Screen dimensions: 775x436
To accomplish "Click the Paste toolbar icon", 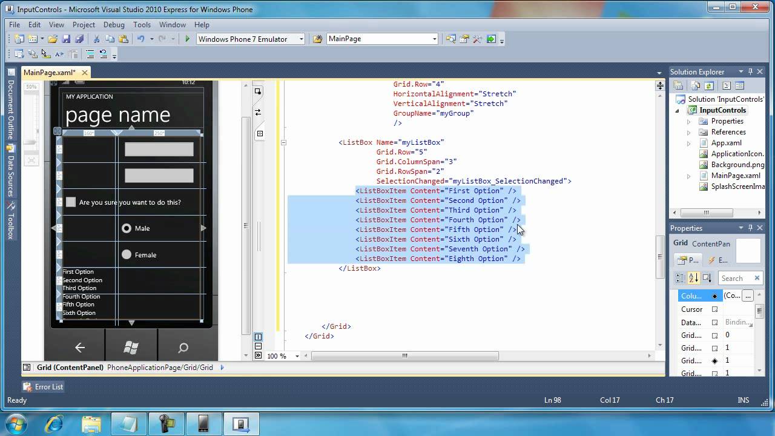I will click(x=124, y=39).
